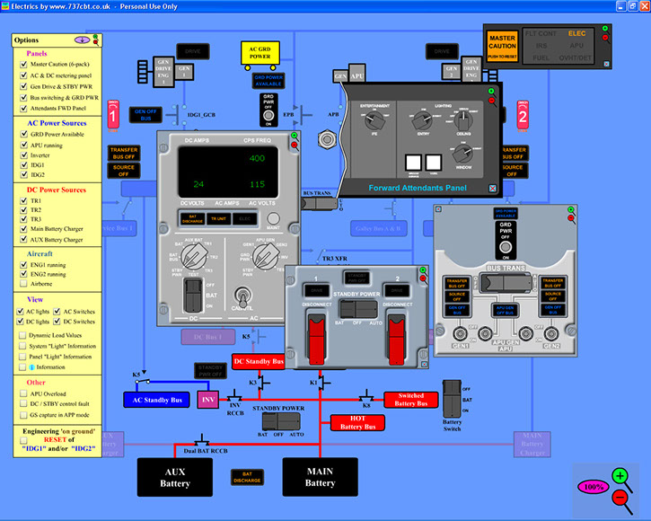Uncheck the APU running checkbox
Screen dimensions: 651x521
tap(24, 145)
